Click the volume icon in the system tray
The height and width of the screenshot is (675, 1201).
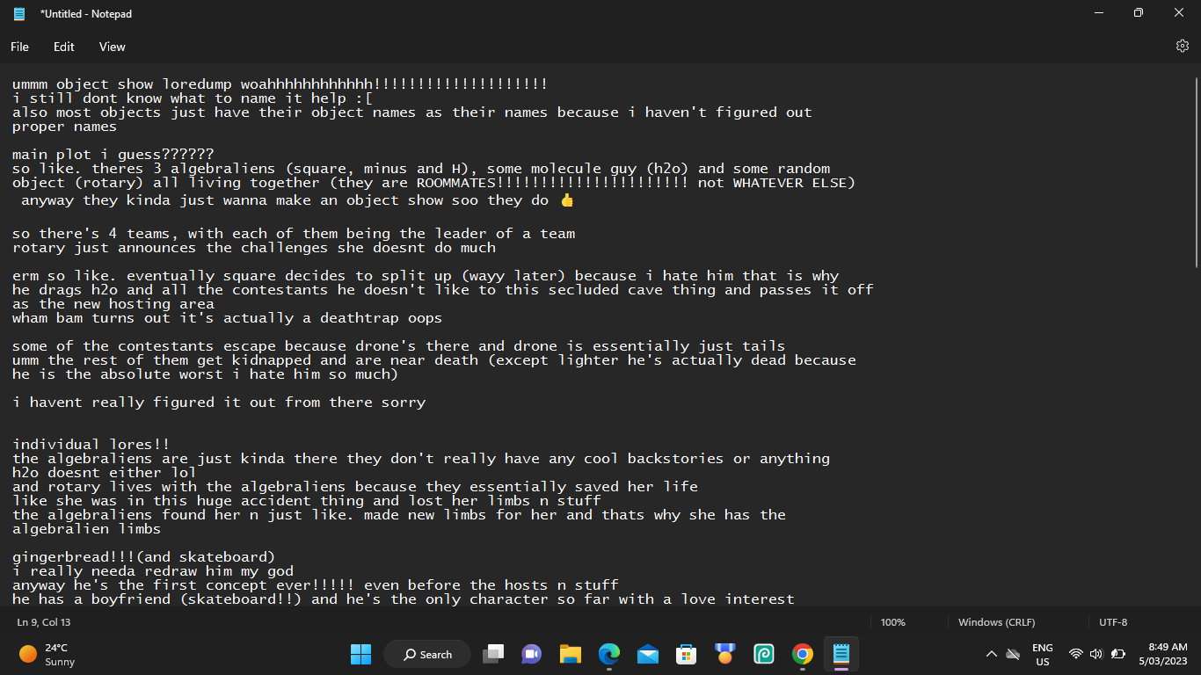1095,654
